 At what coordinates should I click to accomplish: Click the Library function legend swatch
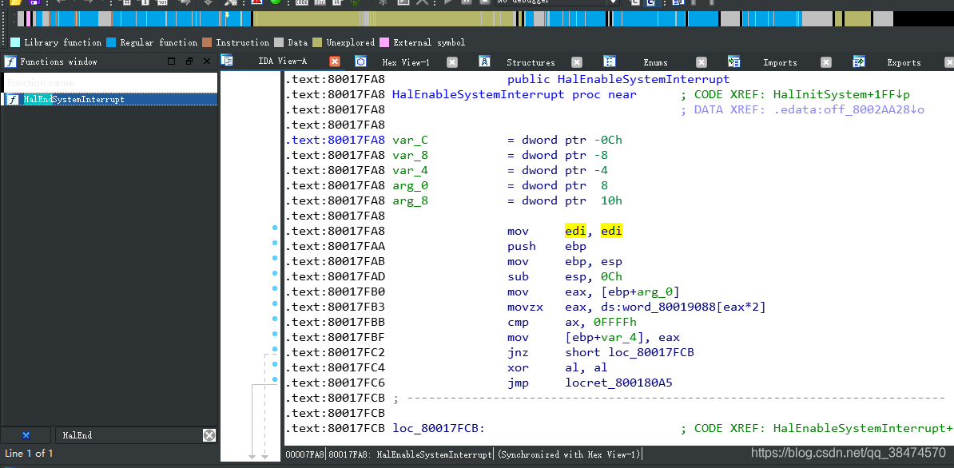pyautogui.click(x=15, y=42)
